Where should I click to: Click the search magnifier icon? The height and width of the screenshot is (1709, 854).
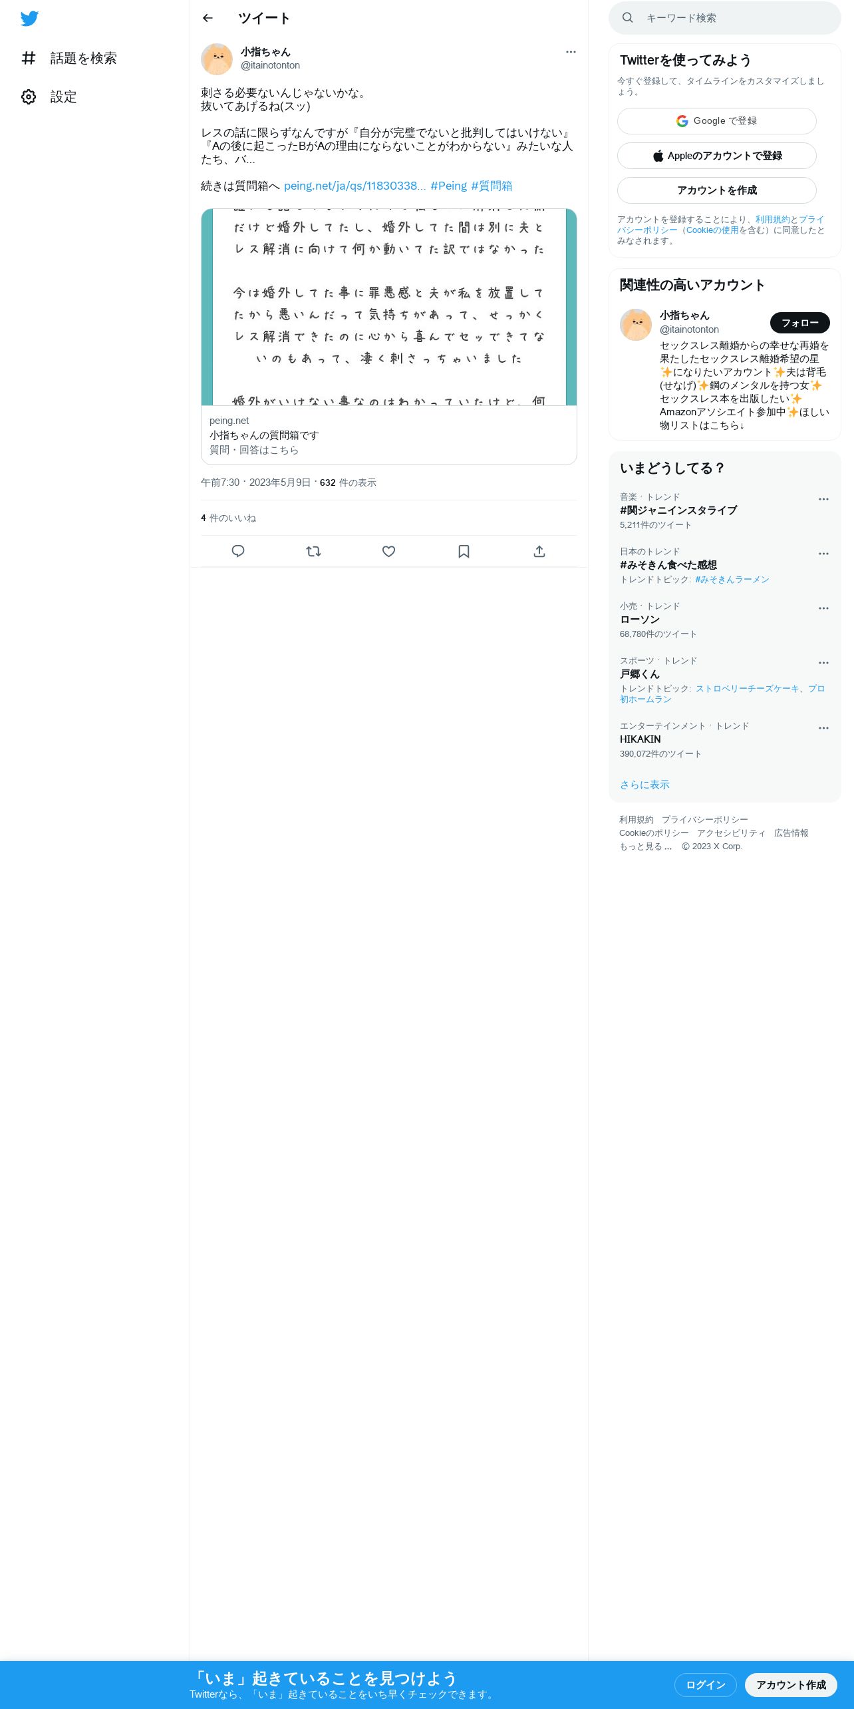click(x=627, y=18)
